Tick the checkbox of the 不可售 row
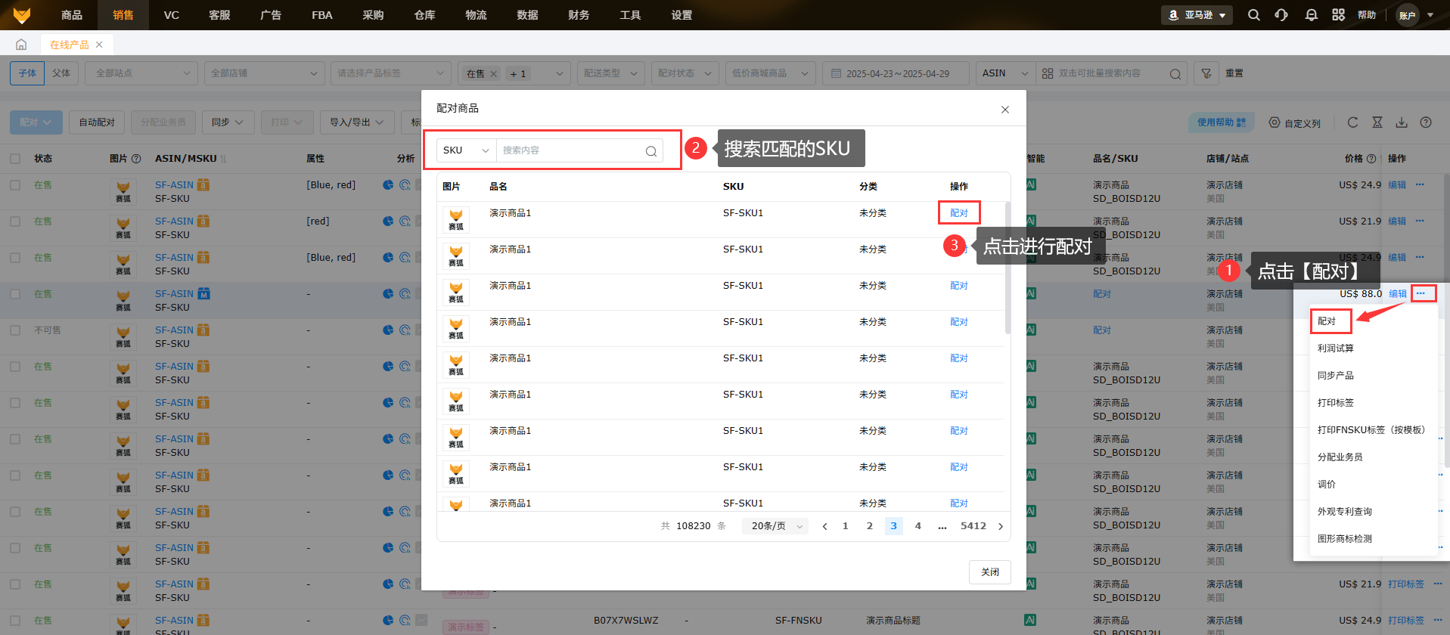This screenshot has width=1450, height=635. 15,330
